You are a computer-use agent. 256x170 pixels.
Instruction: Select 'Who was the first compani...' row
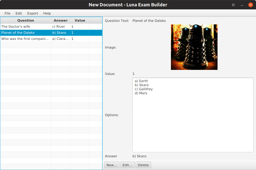click(51, 39)
